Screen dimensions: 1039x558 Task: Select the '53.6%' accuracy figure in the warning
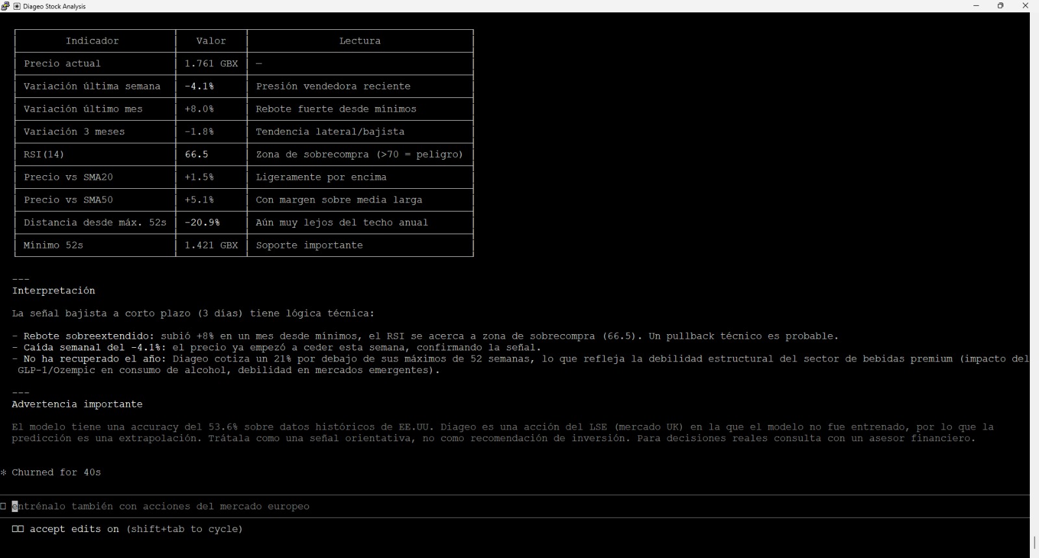coord(223,427)
